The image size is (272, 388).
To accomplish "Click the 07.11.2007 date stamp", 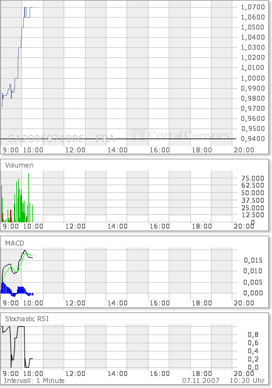I will tap(201, 380).
